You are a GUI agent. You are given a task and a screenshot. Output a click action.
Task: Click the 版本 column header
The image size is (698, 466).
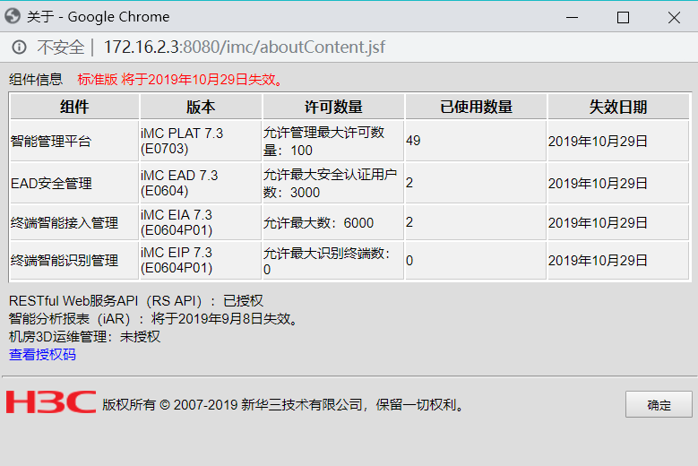(x=201, y=107)
